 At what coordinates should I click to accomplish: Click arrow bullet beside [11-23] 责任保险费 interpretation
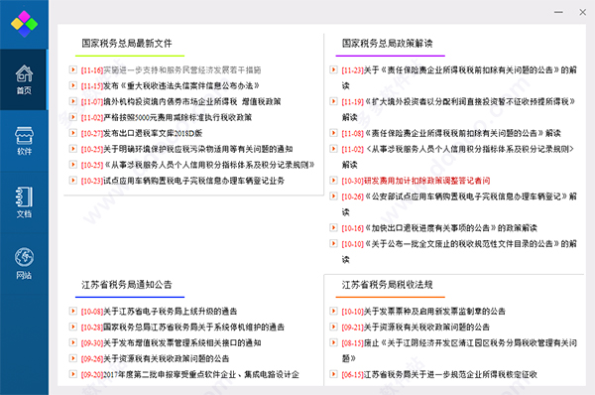click(x=333, y=69)
